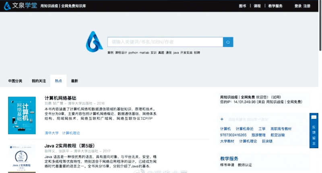The height and width of the screenshot is (173, 322).
Task: Open the Java 2实用教程 book cover
Action: [x=22, y=158]
